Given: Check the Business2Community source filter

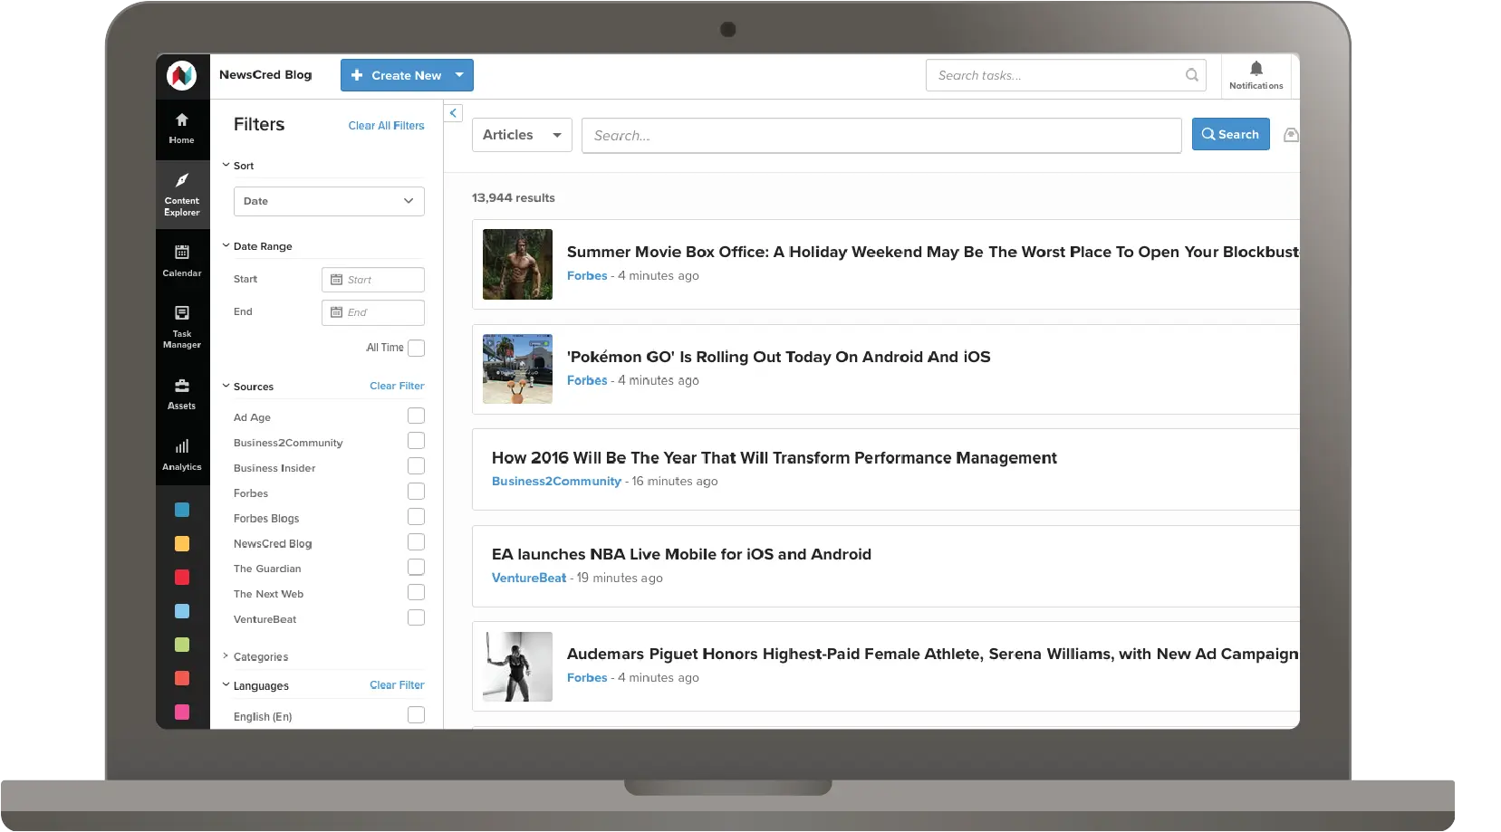Looking at the screenshot, I should point(416,441).
